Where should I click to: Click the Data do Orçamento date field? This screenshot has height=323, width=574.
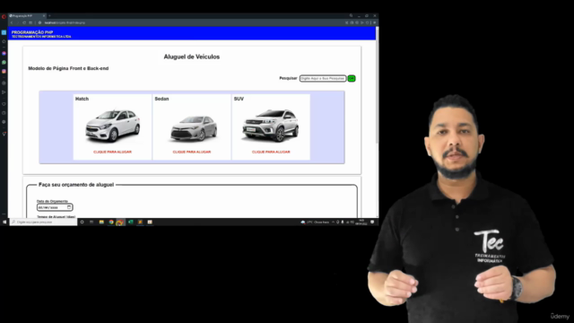[55, 207]
